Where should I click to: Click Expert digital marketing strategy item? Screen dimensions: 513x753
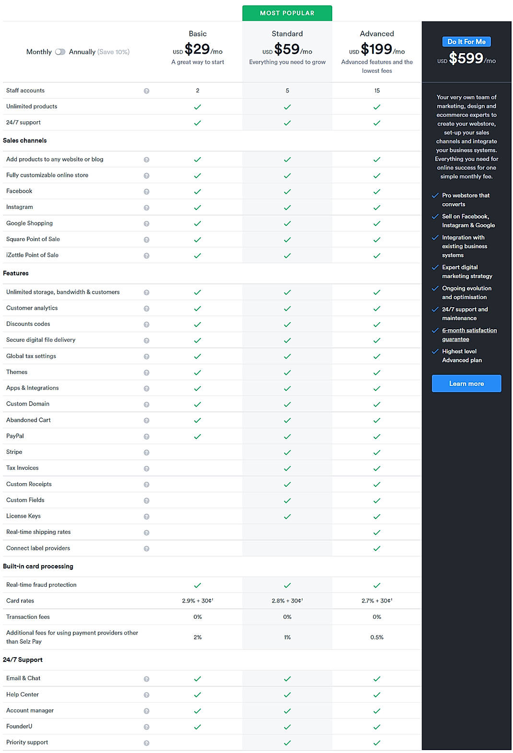coord(467,272)
